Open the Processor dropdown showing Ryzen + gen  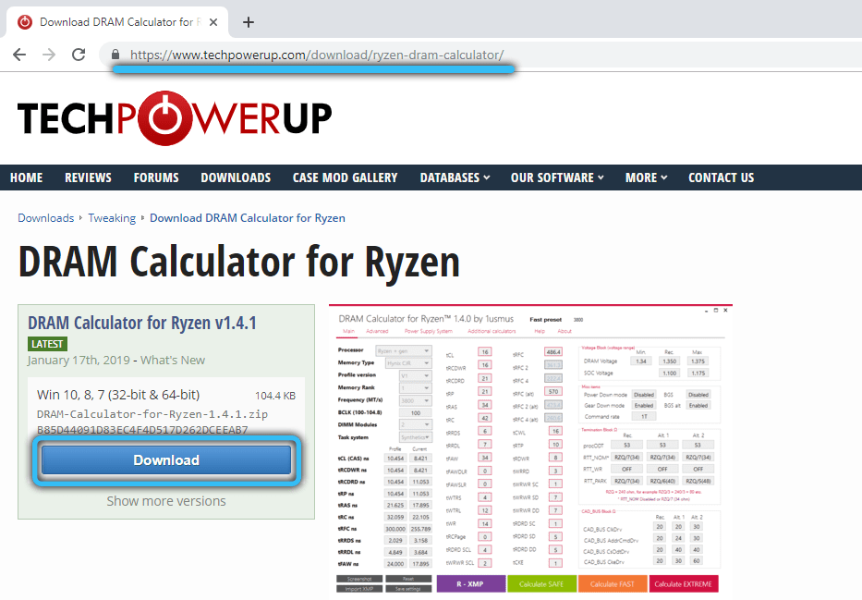click(404, 351)
